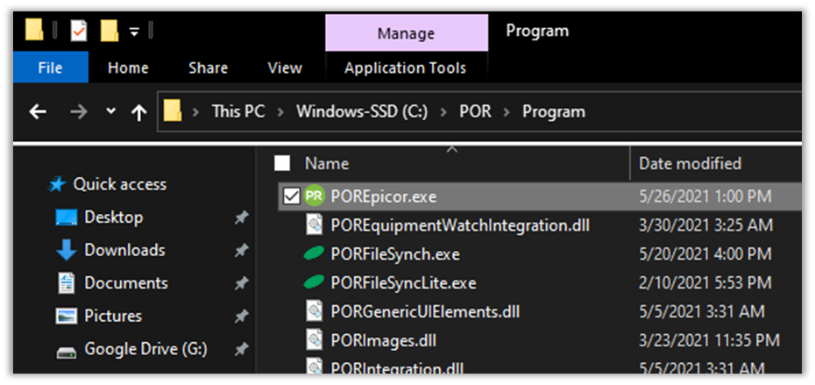The width and height of the screenshot is (815, 385).
Task: Click the PORImages.dll file icon
Action: (x=315, y=339)
